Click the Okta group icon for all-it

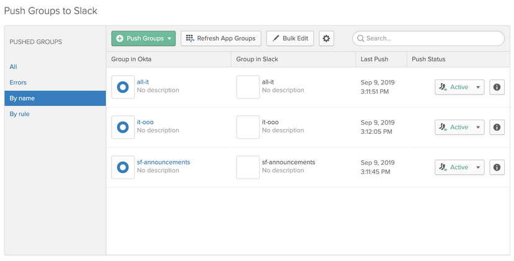tap(123, 87)
